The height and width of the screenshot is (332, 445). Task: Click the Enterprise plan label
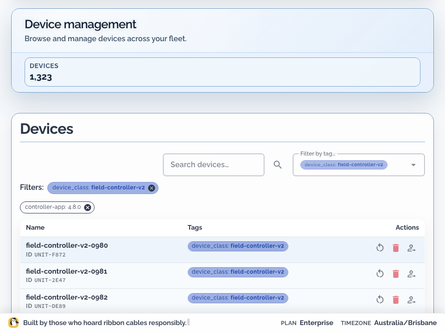pyautogui.click(x=317, y=323)
